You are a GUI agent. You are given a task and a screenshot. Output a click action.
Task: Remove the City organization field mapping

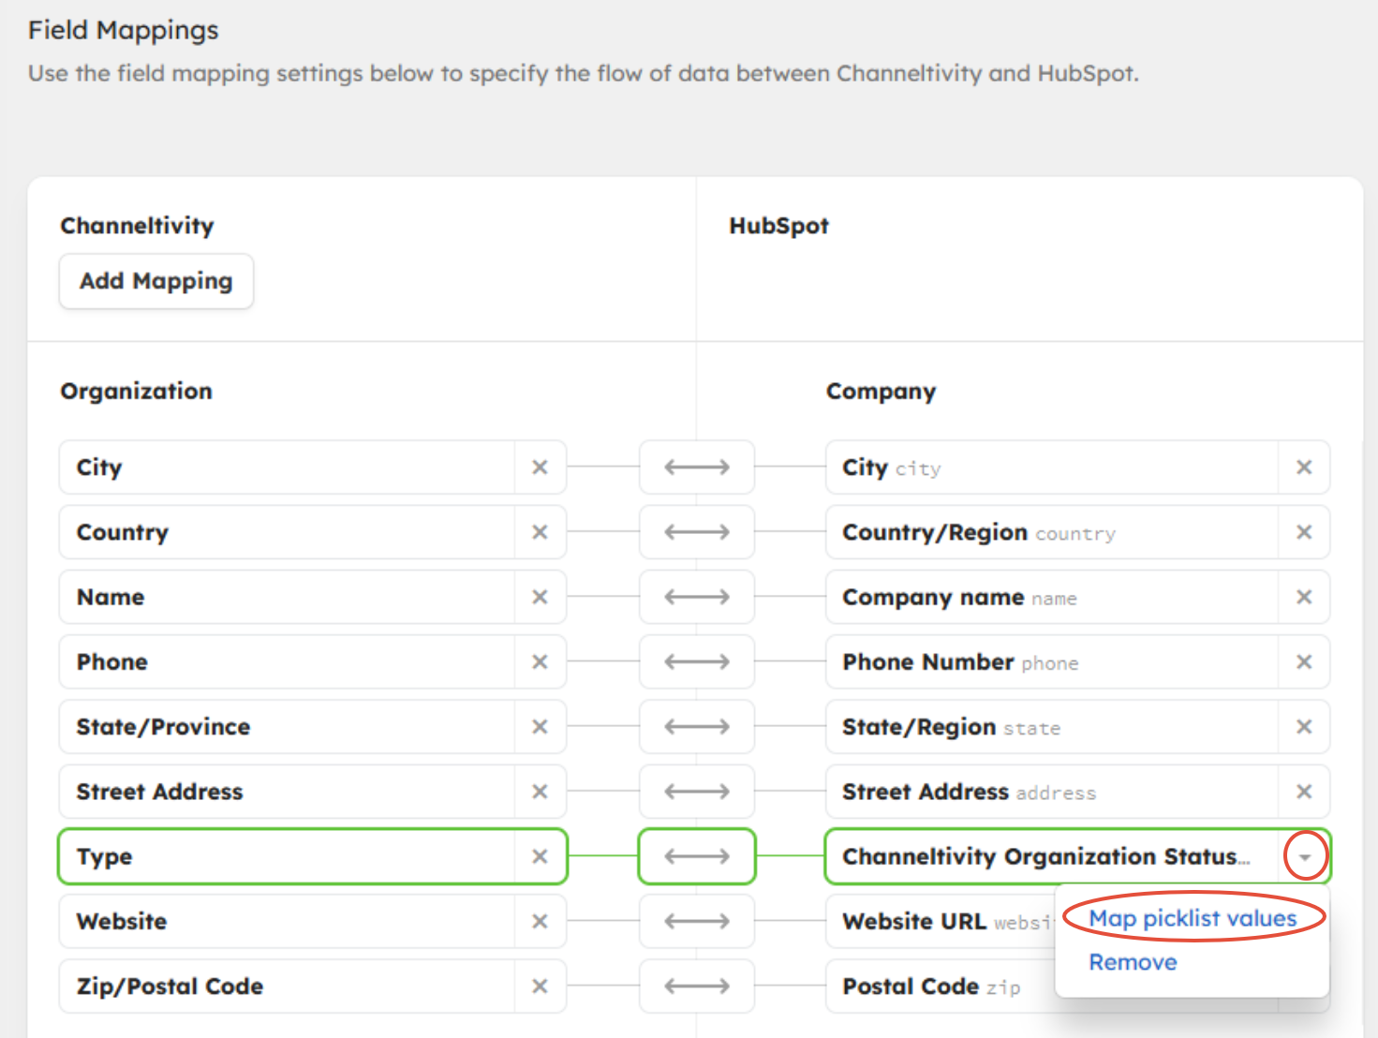[540, 467]
